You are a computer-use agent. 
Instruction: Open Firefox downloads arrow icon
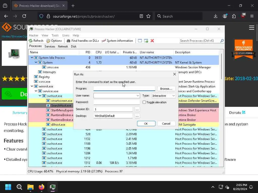coord(216,16)
